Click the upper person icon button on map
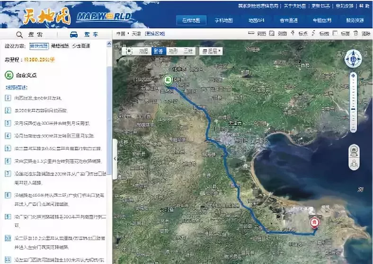 354,151
